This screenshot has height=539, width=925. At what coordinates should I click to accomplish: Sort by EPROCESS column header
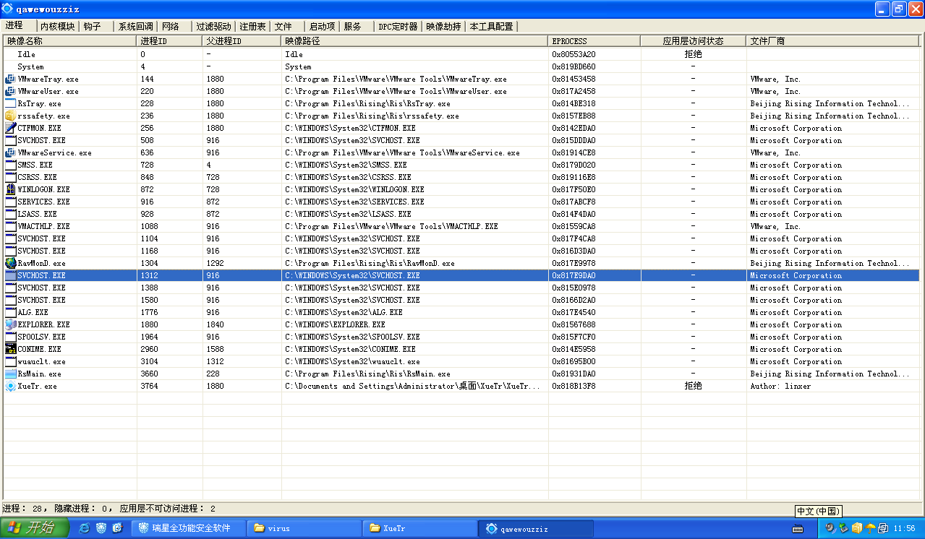tap(594, 41)
